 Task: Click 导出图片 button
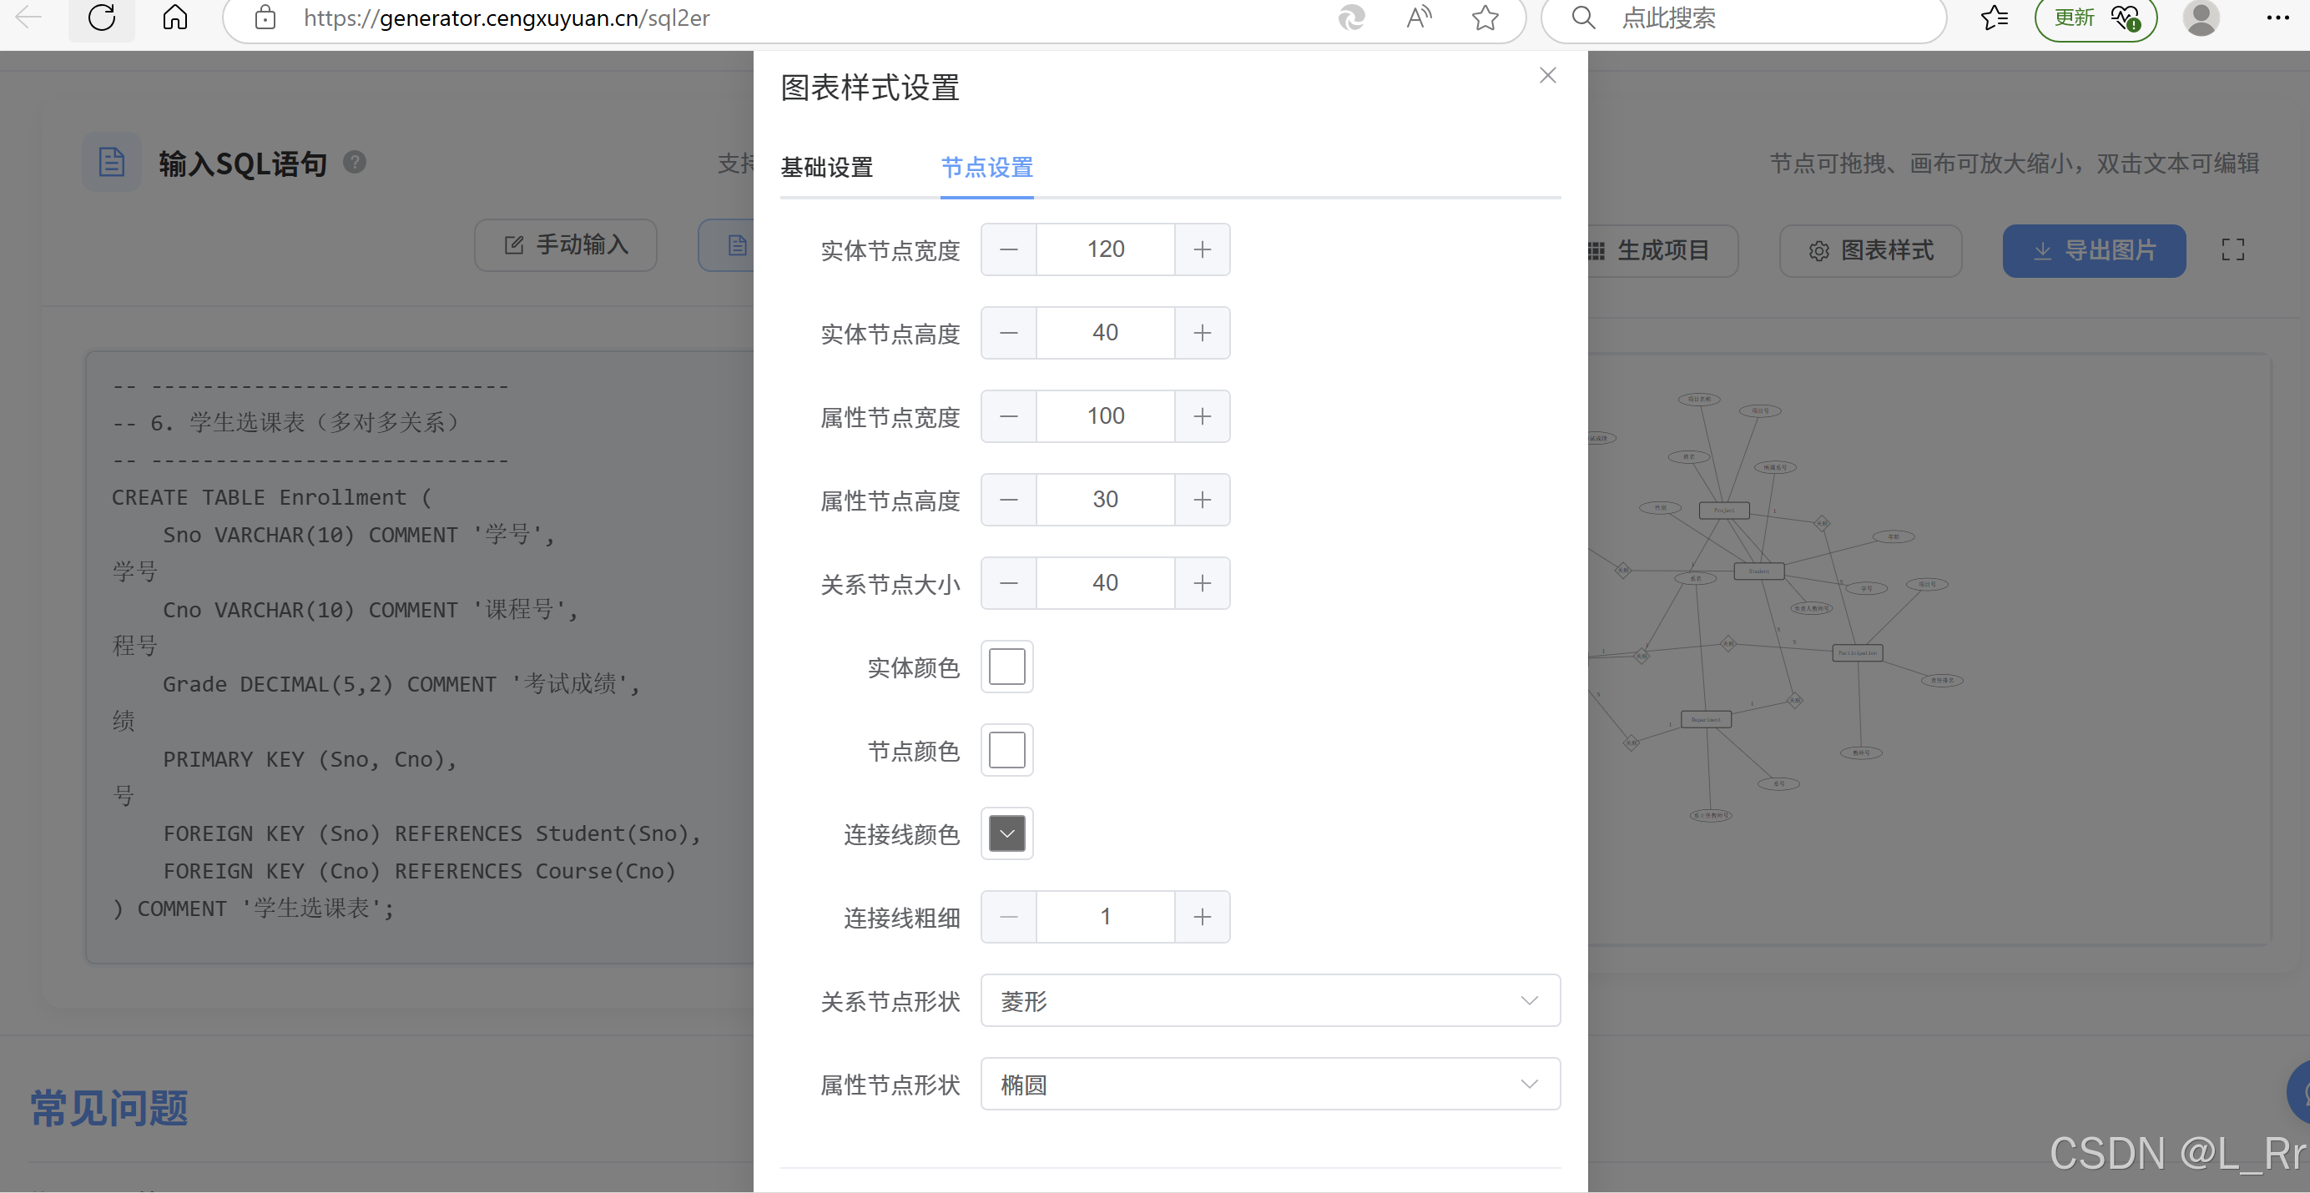tap(2093, 251)
